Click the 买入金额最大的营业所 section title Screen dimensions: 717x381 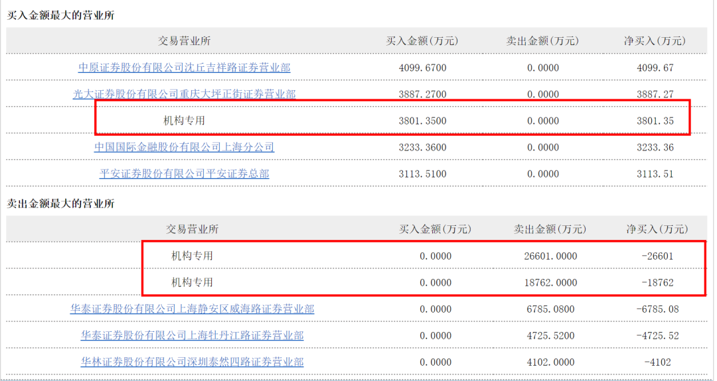pos(60,15)
